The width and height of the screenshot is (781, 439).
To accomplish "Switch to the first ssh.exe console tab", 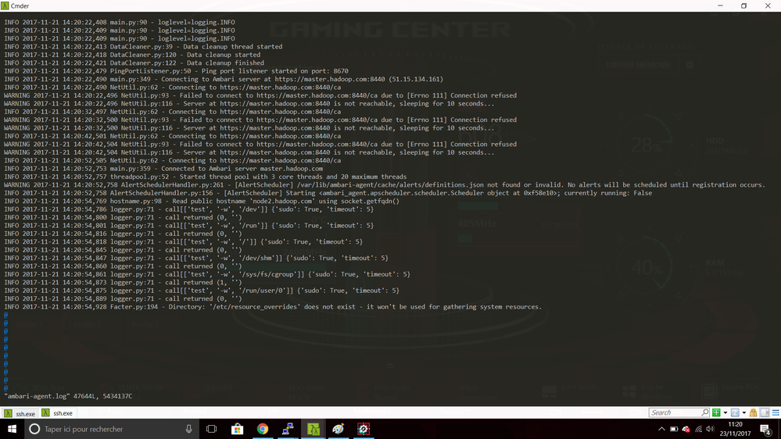I will tap(20, 413).
